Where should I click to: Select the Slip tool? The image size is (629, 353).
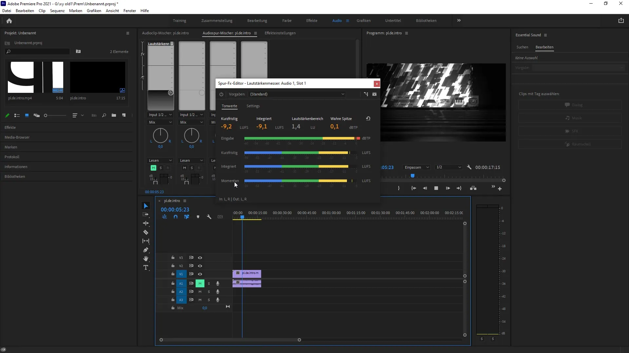(x=146, y=241)
